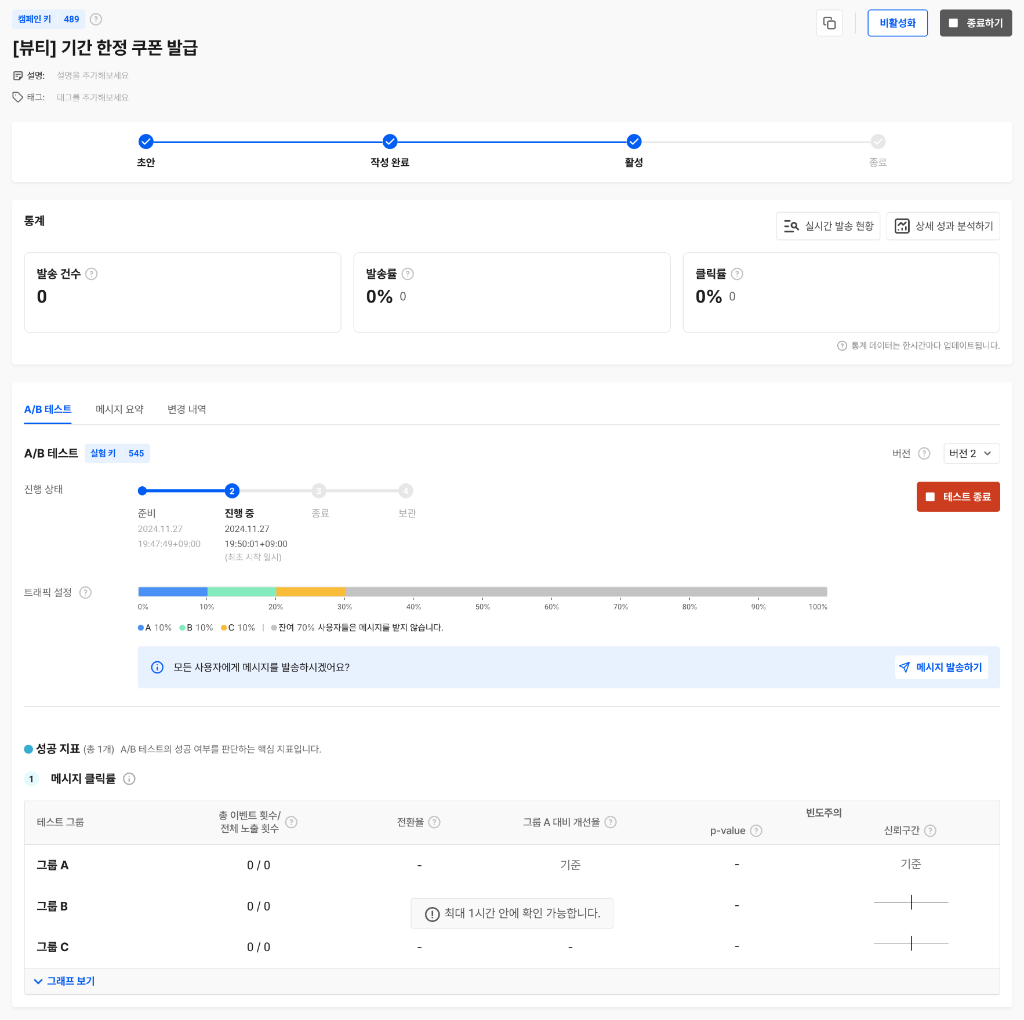Click the description note icon beside 설명
The width and height of the screenshot is (1024, 1020).
[18, 76]
